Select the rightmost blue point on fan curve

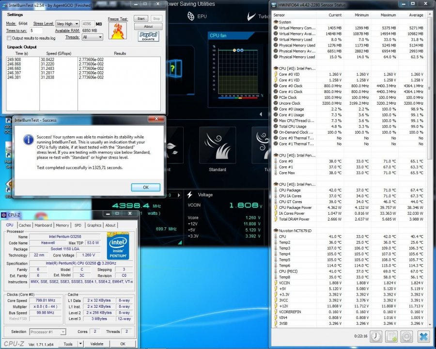[x=242, y=50]
